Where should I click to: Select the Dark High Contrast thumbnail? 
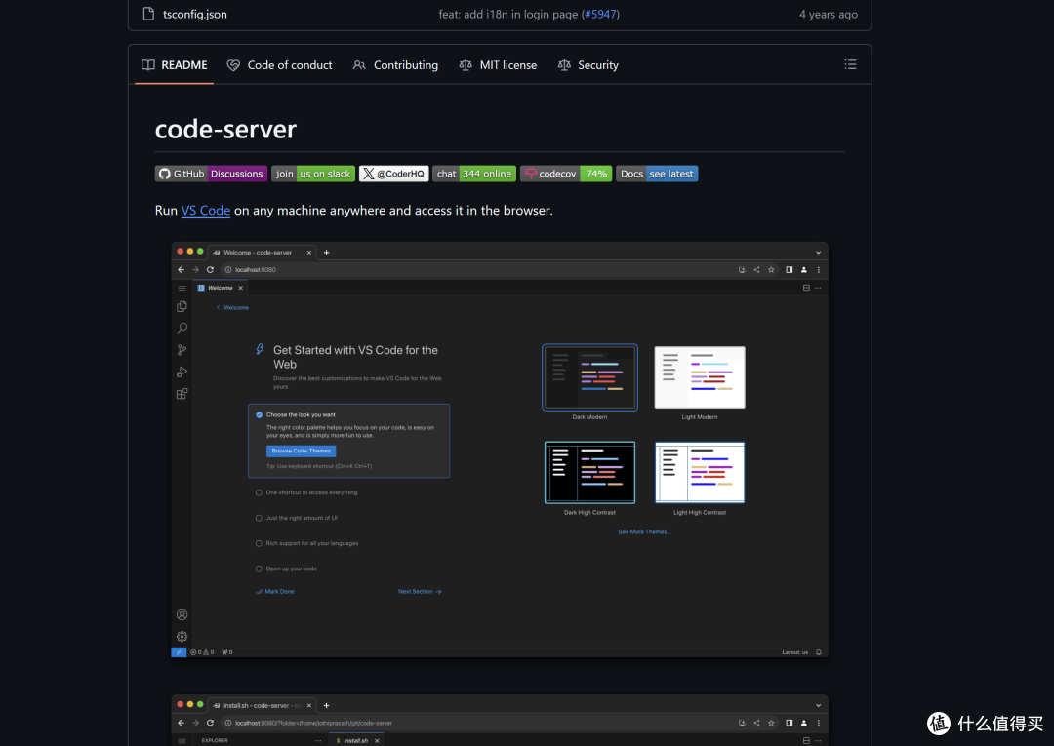(589, 473)
